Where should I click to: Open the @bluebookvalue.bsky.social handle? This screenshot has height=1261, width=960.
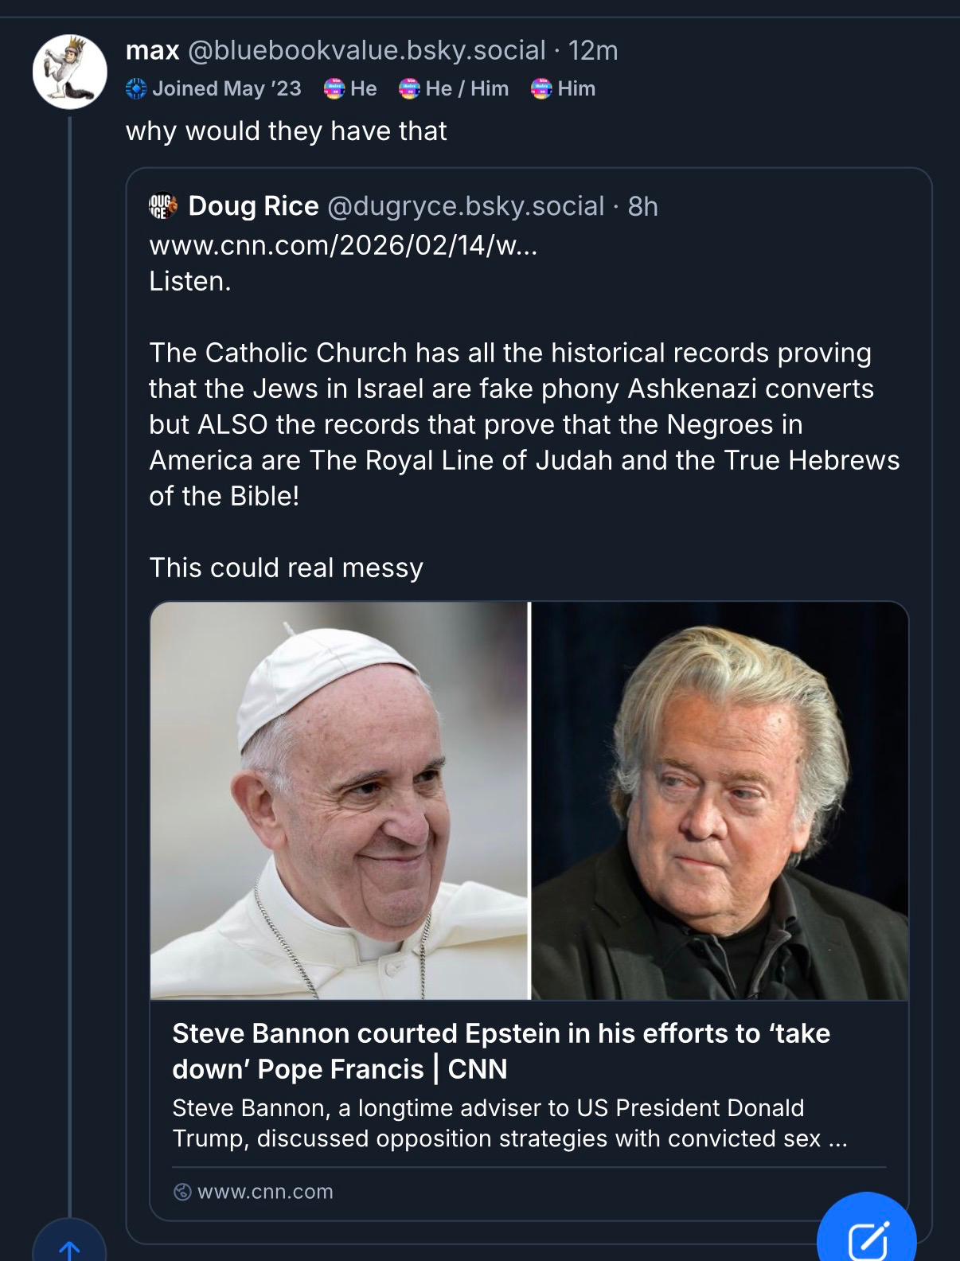pos(367,50)
